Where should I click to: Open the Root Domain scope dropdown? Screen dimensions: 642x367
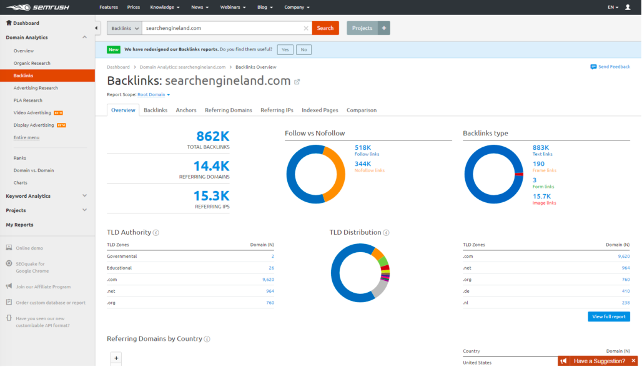coord(154,94)
